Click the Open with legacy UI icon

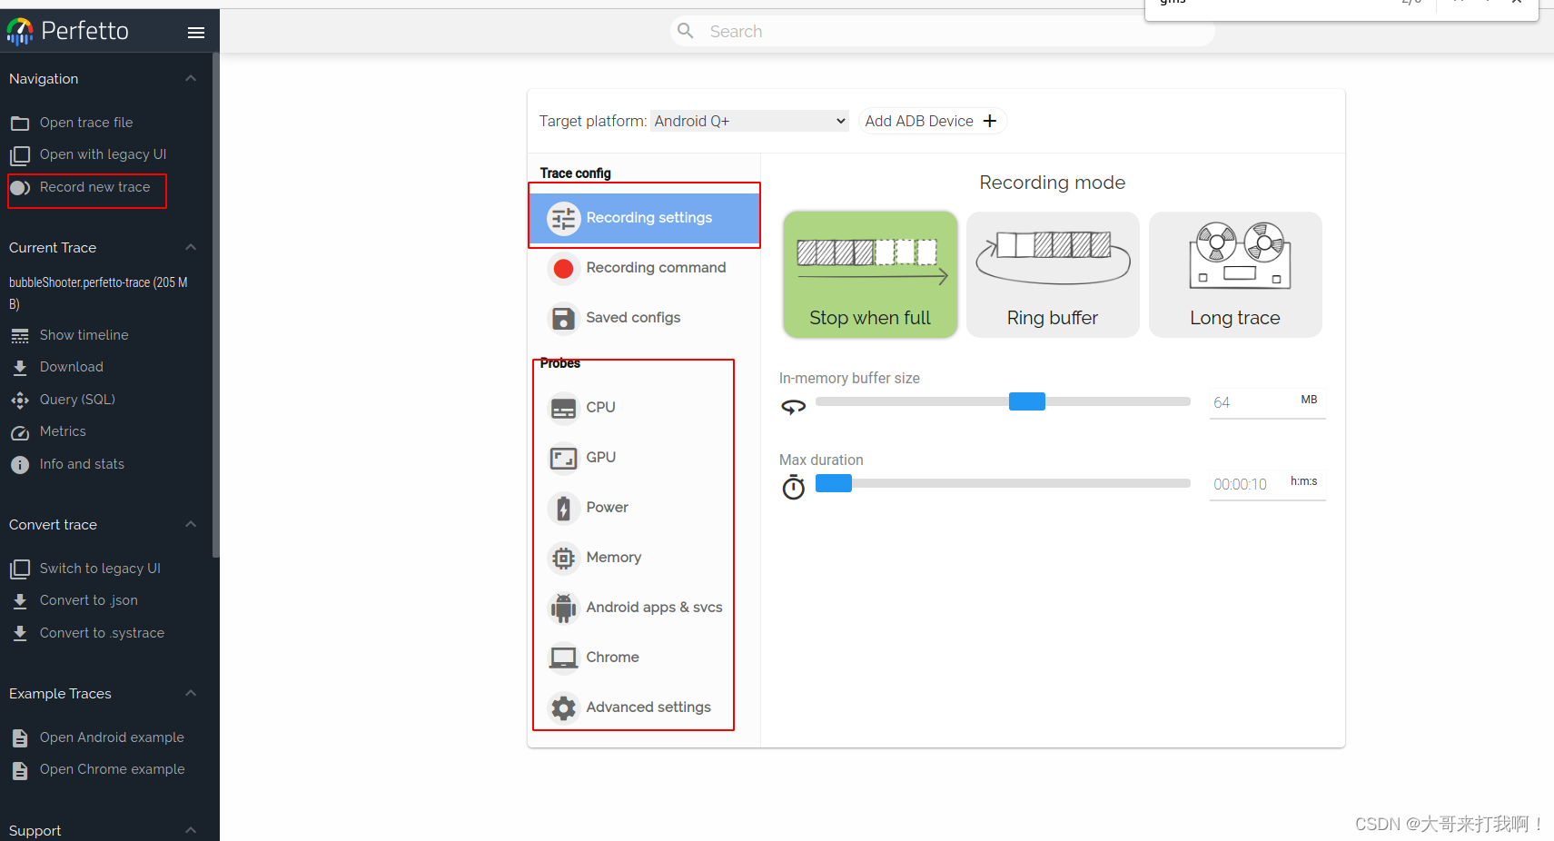click(20, 155)
